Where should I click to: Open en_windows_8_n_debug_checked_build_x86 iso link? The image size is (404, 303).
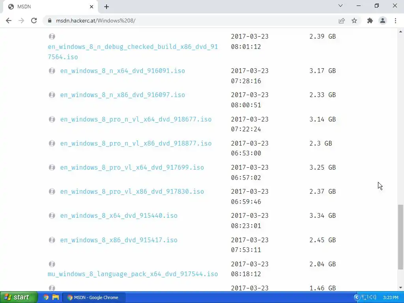[x=133, y=52]
